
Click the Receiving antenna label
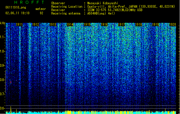[66, 13]
